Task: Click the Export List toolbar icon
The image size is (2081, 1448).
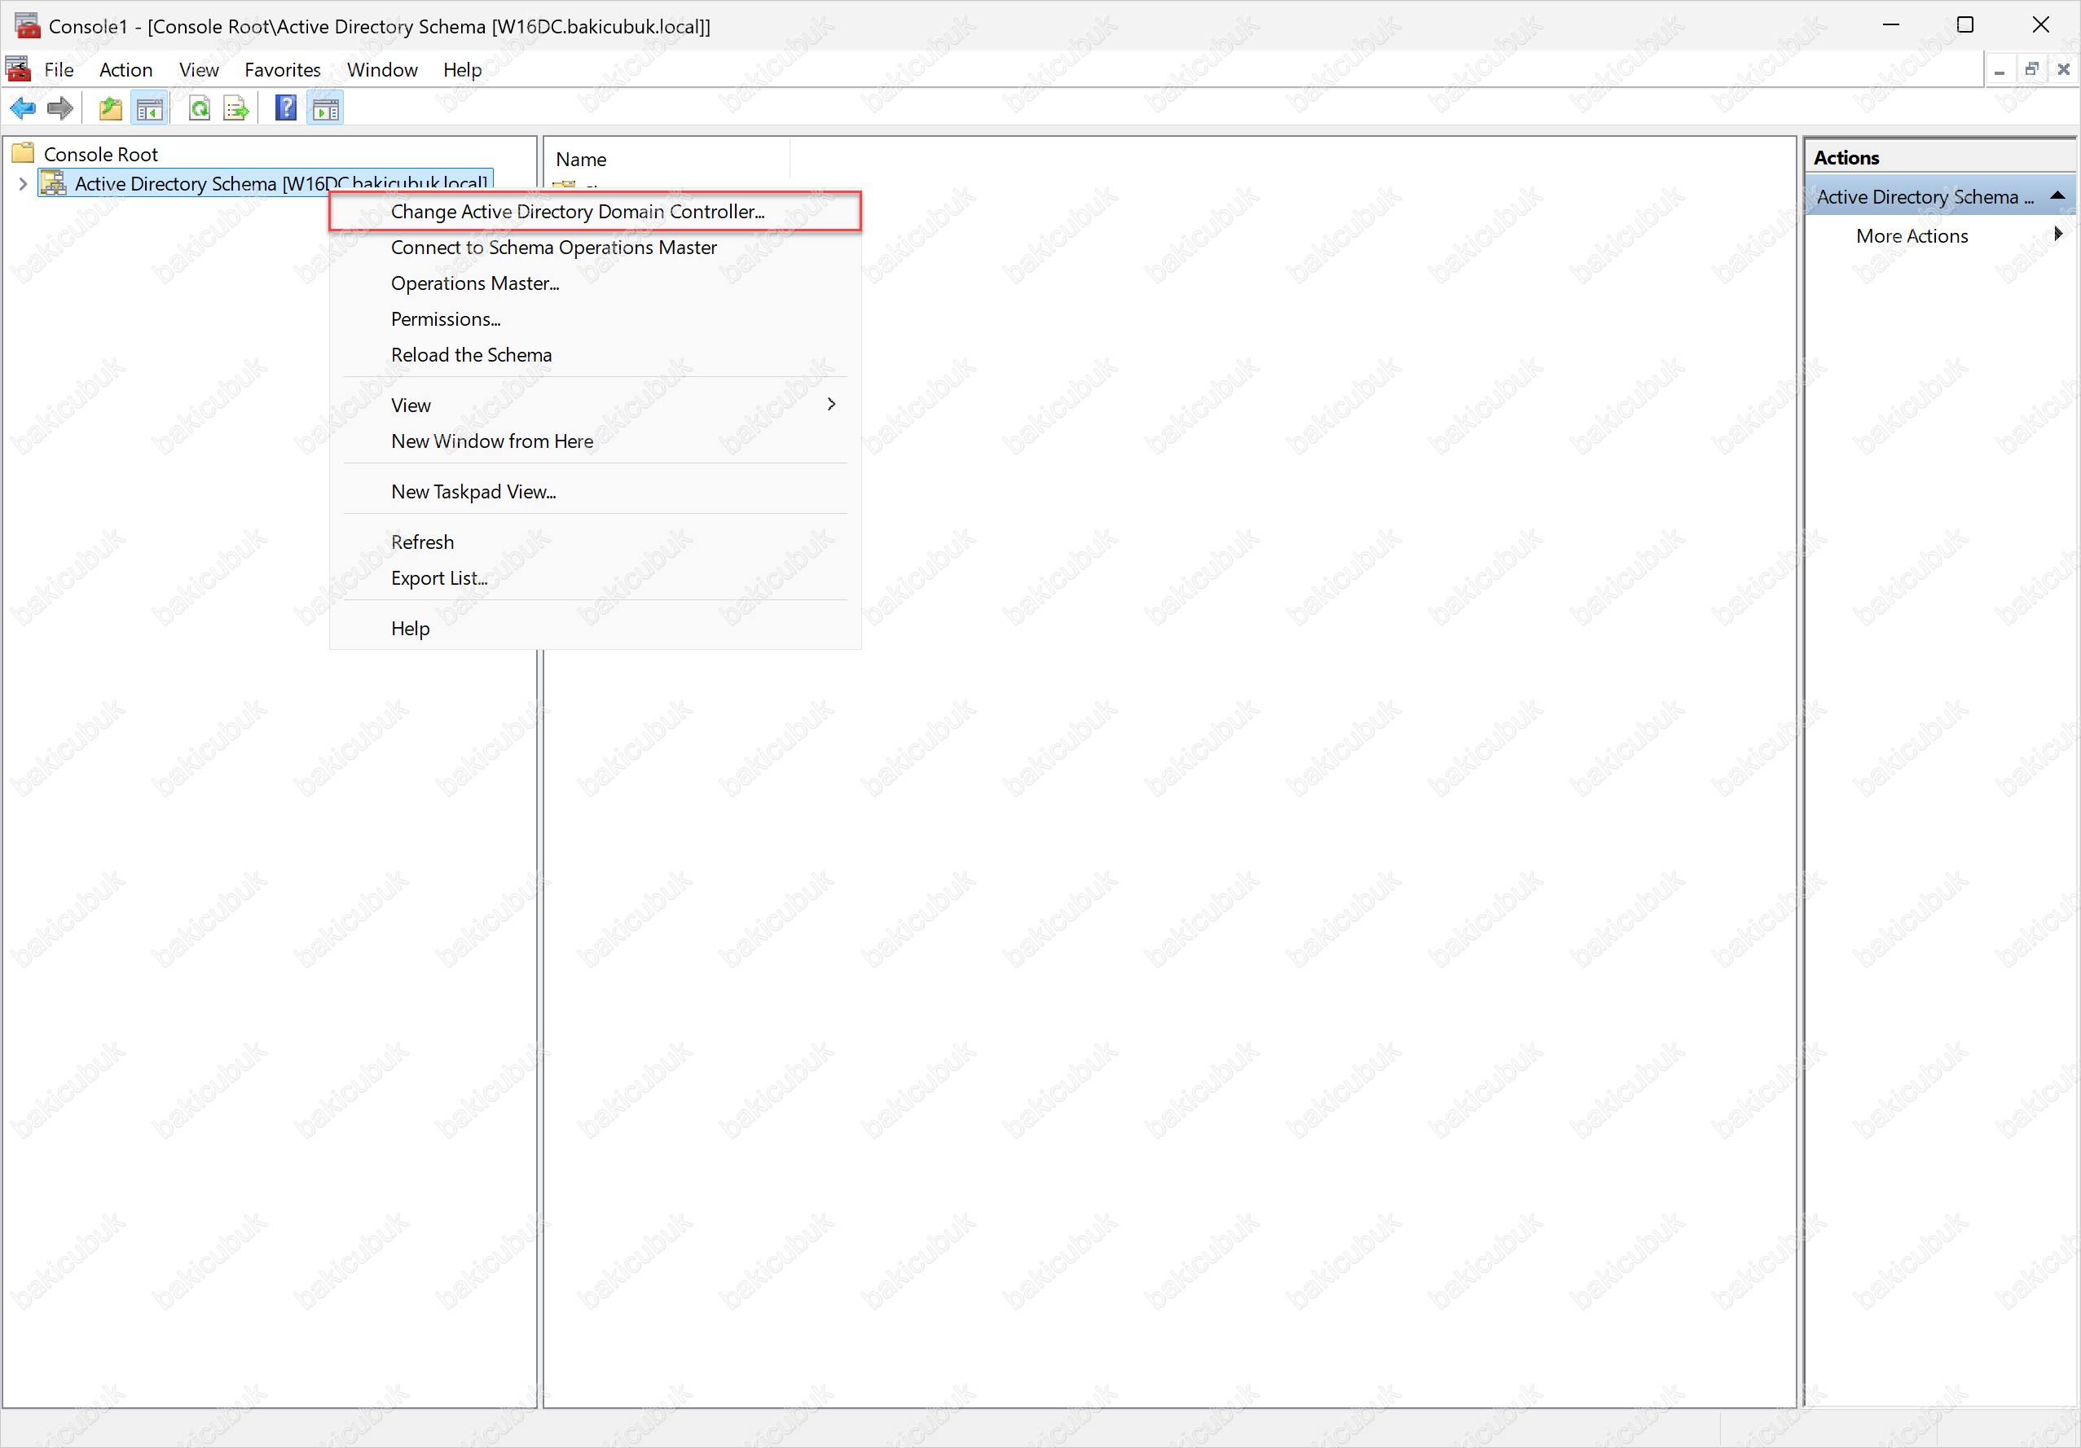Action: pos(236,109)
